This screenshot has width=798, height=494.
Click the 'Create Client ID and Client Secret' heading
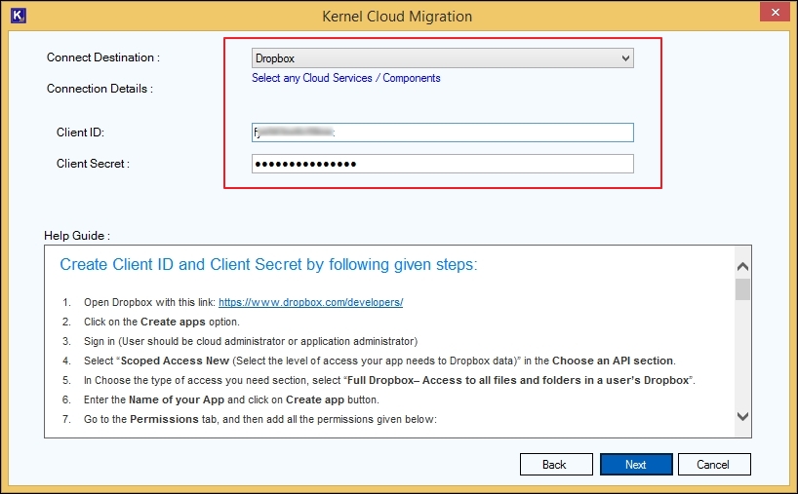[268, 265]
